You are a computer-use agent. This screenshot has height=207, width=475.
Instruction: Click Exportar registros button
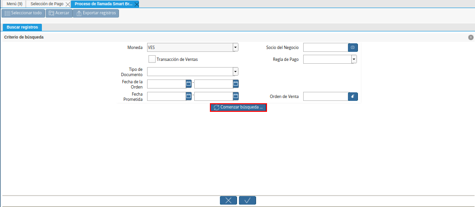[x=96, y=13]
